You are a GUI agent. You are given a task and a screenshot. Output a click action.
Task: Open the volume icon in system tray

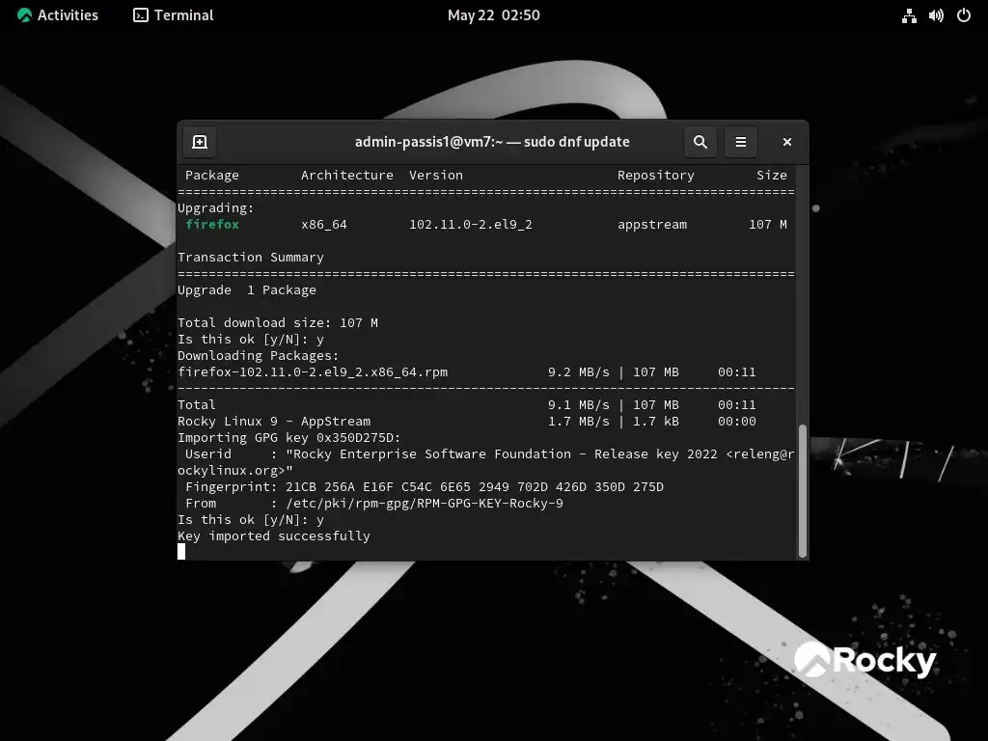(936, 15)
